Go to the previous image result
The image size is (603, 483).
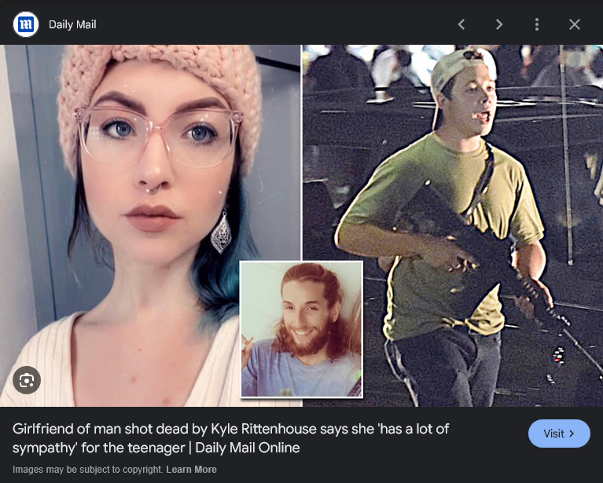tap(461, 24)
